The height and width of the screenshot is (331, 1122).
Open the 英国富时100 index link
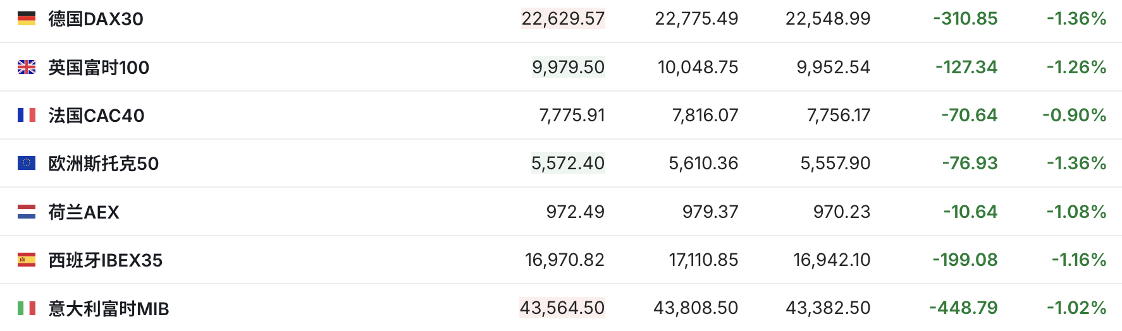pyautogui.click(x=99, y=67)
